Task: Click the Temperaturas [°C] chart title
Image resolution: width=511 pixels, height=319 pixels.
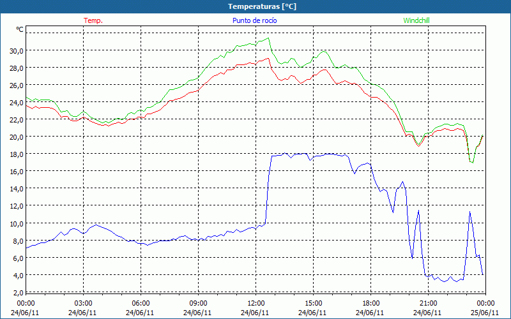Action: coord(262,6)
